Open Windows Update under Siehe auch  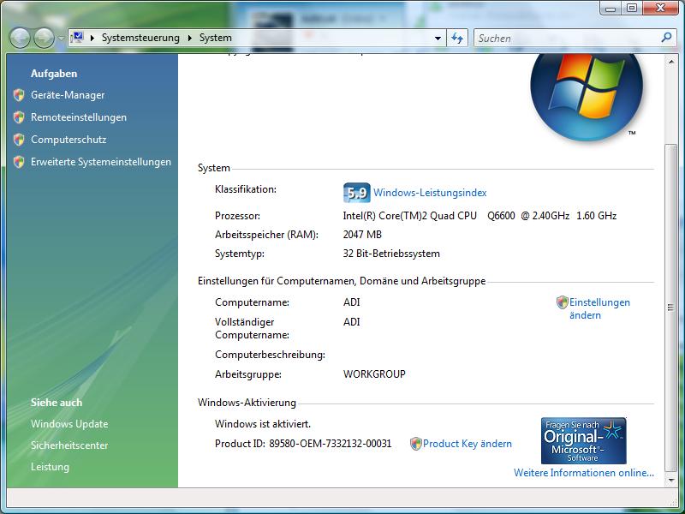(x=69, y=424)
